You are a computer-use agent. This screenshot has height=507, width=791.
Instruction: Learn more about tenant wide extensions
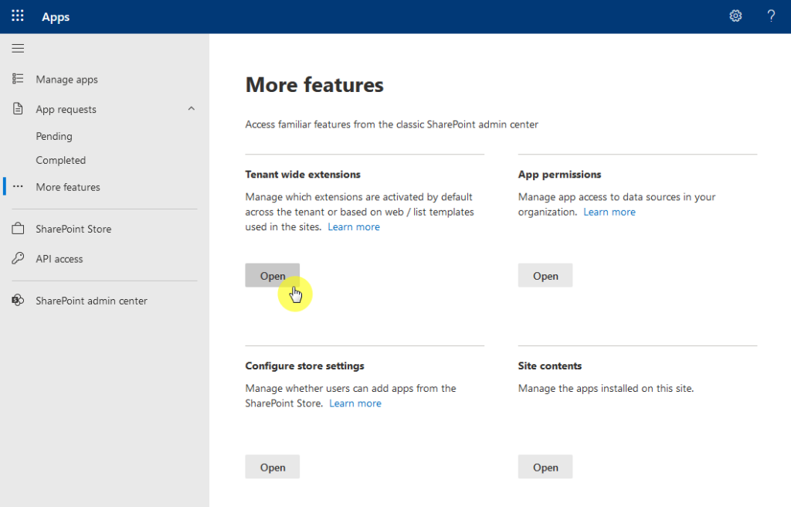(354, 226)
